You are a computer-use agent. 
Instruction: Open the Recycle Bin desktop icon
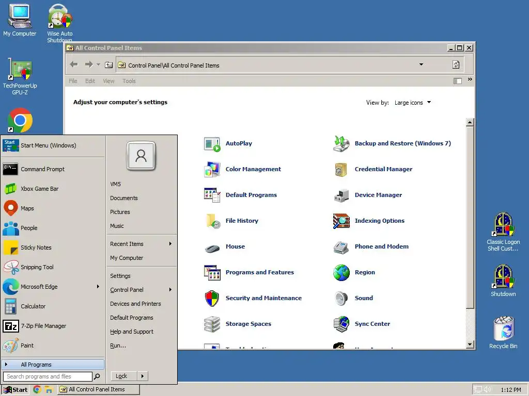point(503,333)
